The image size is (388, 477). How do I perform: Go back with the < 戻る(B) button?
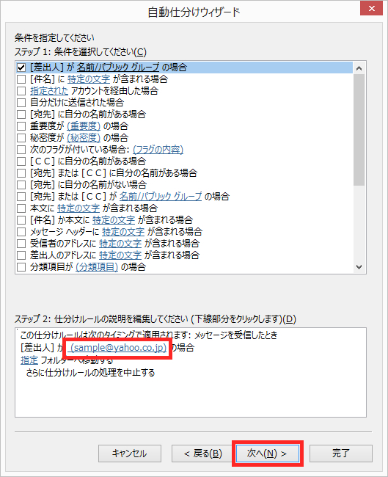(x=203, y=454)
